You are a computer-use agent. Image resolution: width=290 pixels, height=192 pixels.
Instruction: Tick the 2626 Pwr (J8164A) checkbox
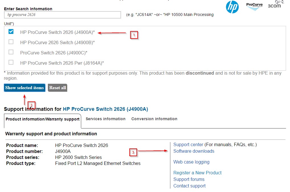click(11, 62)
